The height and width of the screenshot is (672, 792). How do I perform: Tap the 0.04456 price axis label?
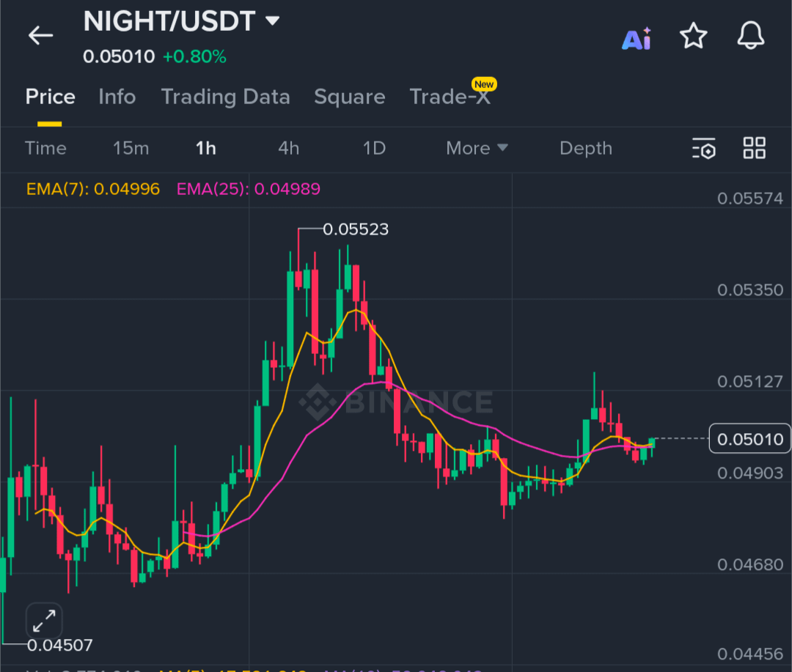click(x=750, y=654)
